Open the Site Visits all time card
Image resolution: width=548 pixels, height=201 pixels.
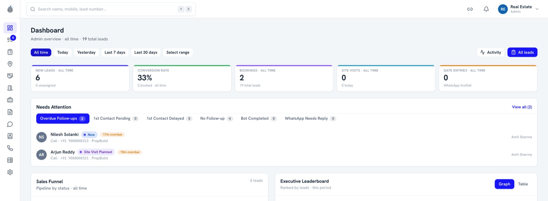coord(386,78)
